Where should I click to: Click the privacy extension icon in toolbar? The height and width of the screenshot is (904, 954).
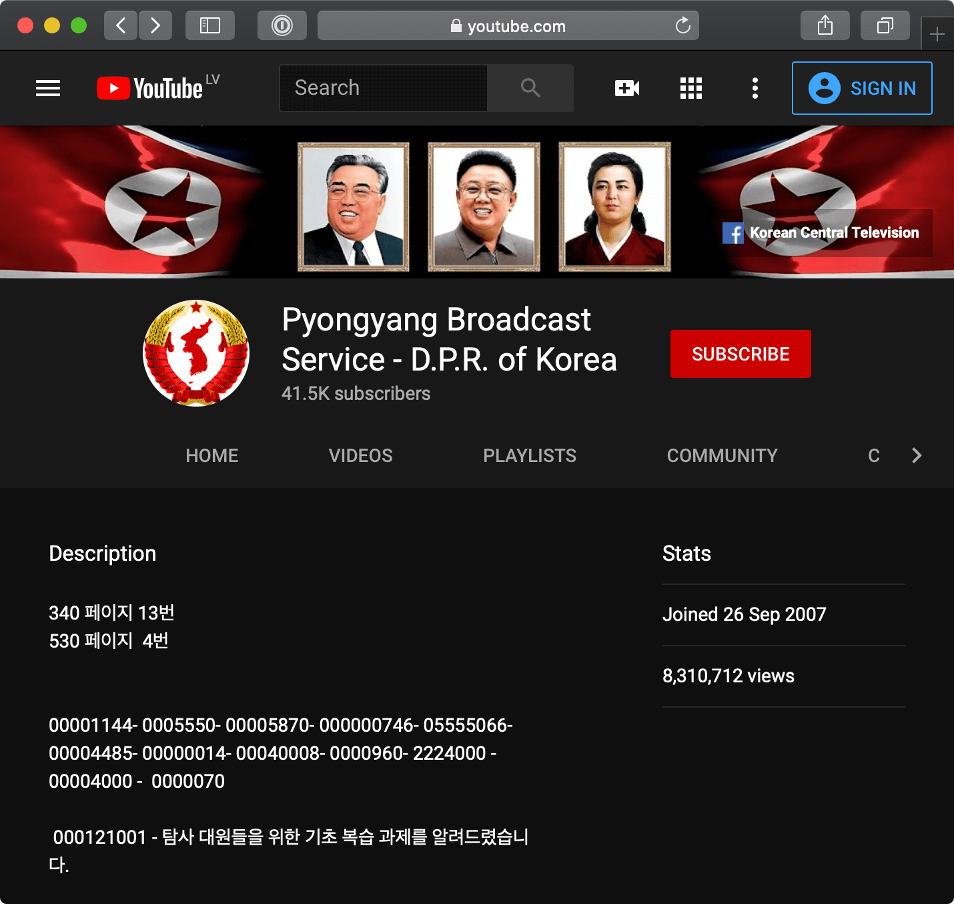(282, 26)
